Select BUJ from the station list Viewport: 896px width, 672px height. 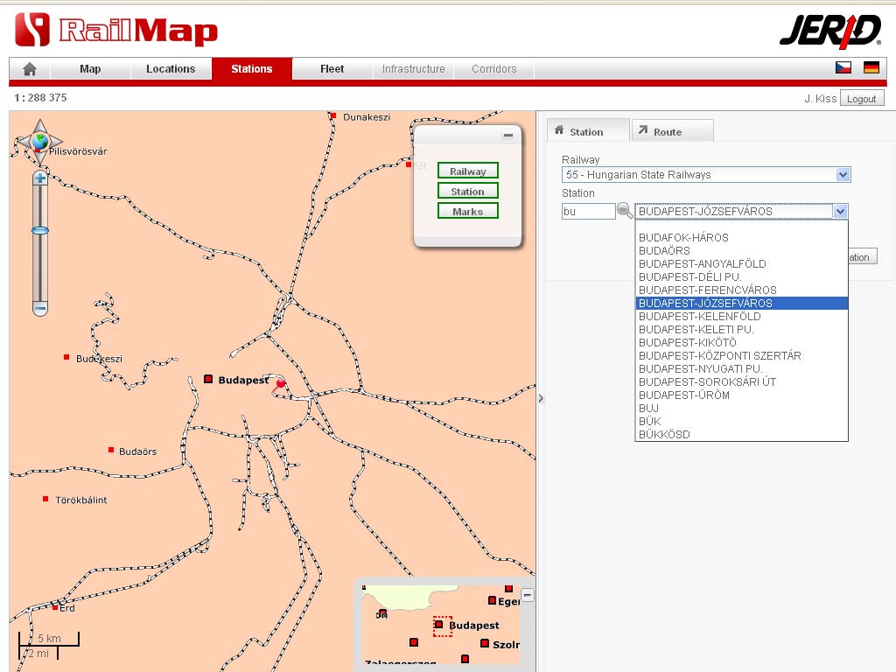[741, 409]
